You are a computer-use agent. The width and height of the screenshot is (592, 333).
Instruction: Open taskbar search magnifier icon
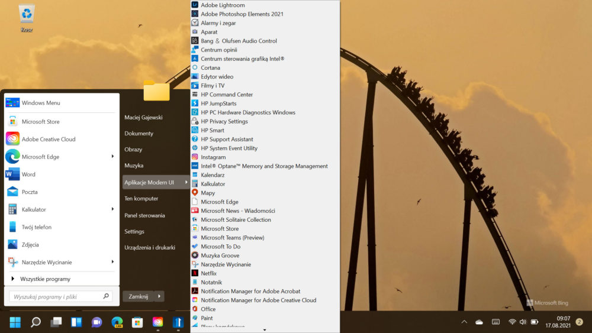click(x=36, y=322)
